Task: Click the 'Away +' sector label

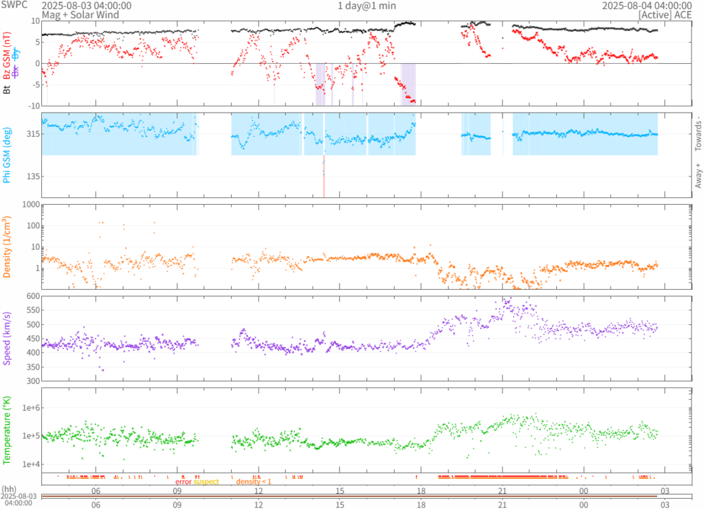Action: point(698,177)
